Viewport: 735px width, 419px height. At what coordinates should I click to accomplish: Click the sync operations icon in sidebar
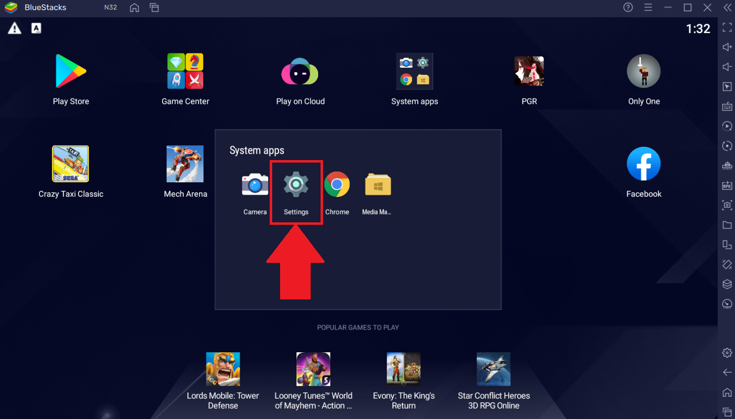point(727,126)
